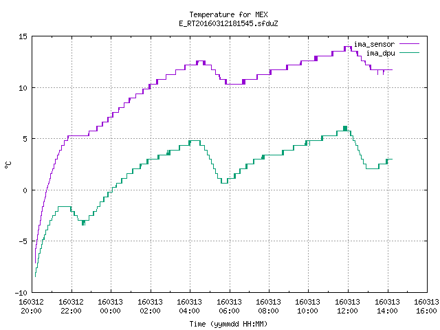Image resolution: width=440 pixels, height=330 pixels.
Task: Click the x-axis tick 160313 00:00
Action: point(110,306)
